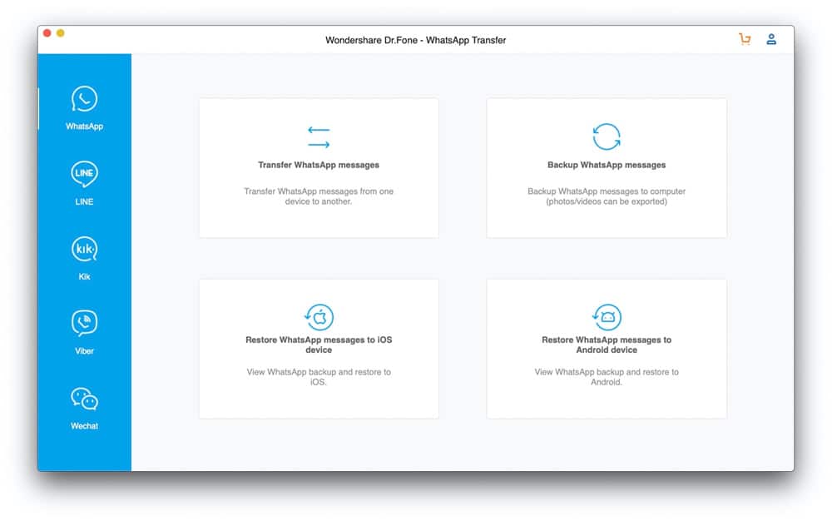Close the window with the red button
This screenshot has height=521, width=832.
tap(47, 33)
